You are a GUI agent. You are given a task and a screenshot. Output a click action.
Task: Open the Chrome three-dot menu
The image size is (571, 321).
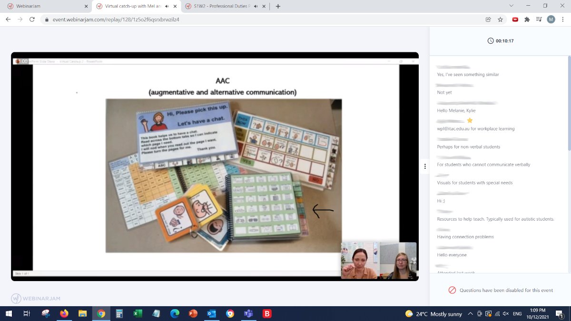click(563, 19)
